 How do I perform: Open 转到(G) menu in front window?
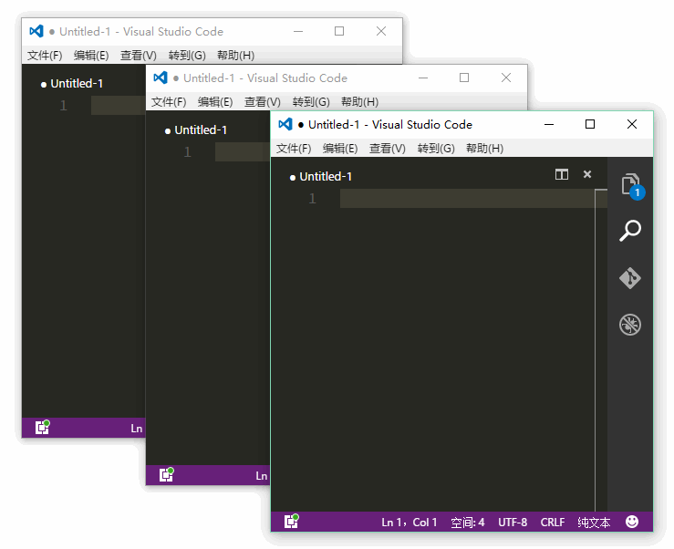pyautogui.click(x=436, y=149)
